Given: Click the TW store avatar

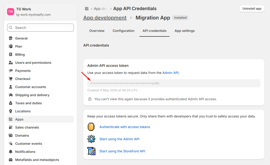Looking at the screenshot, I should [11, 12].
